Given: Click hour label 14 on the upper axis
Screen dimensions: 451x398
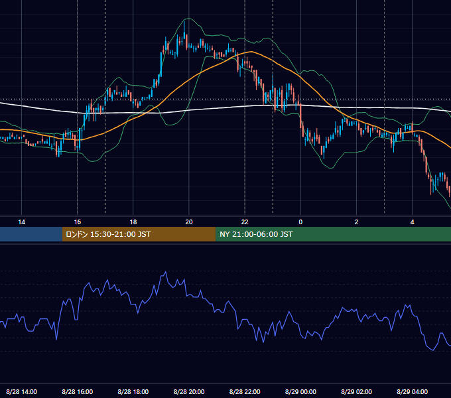Looking at the screenshot, I should point(22,222).
